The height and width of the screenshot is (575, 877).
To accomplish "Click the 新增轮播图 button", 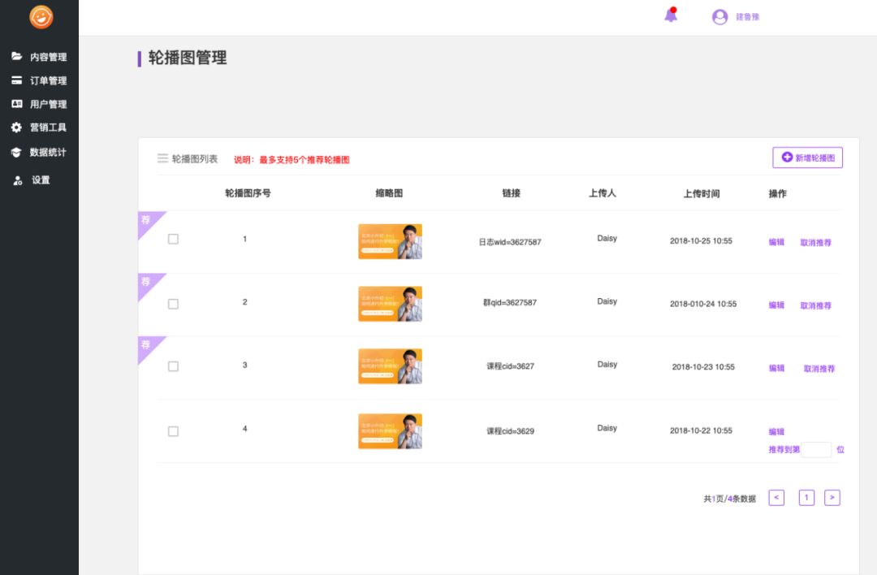I will tap(807, 158).
